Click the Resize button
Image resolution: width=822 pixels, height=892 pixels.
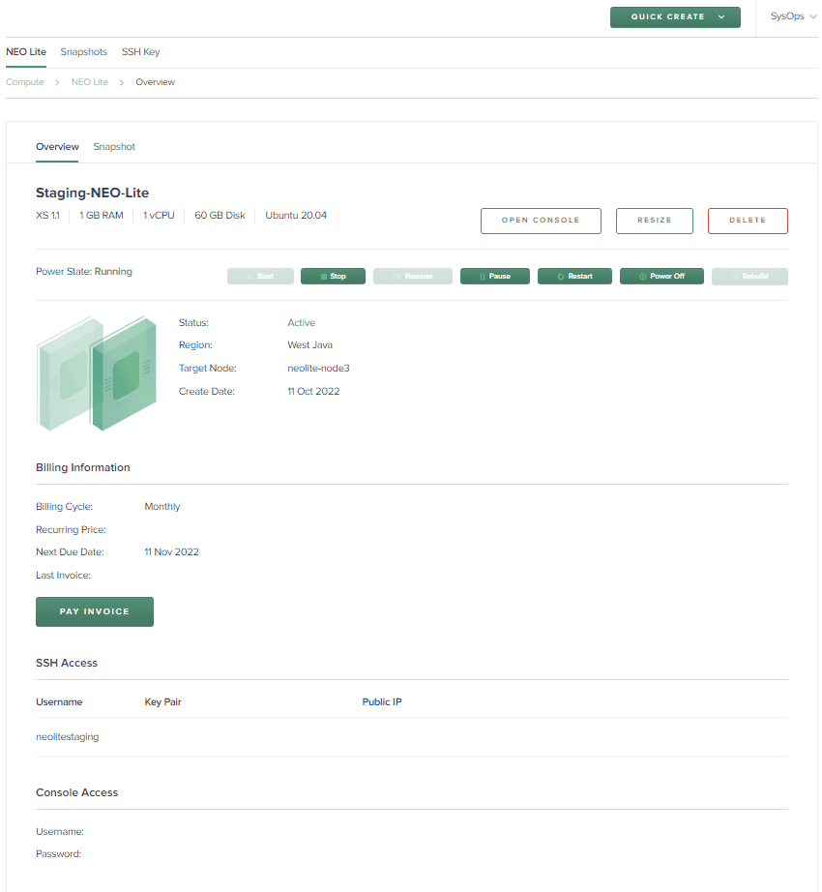[x=654, y=221]
